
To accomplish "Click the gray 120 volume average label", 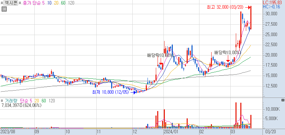I will [52, 101].
